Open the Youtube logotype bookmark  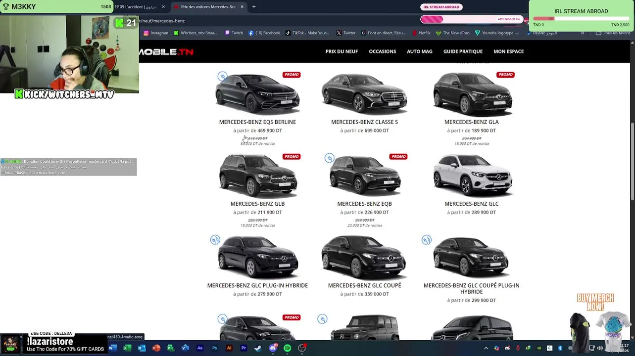[497, 33]
